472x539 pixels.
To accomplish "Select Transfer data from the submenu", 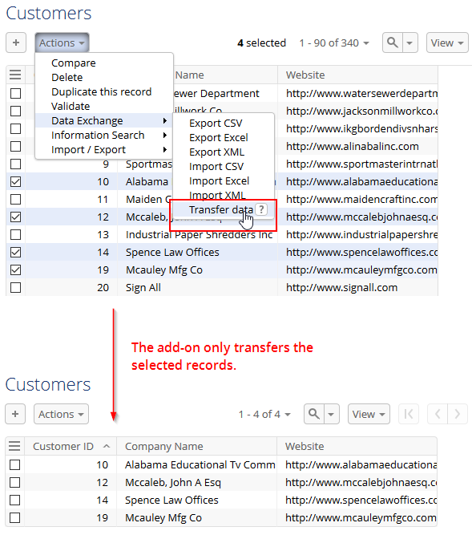I will coord(221,209).
